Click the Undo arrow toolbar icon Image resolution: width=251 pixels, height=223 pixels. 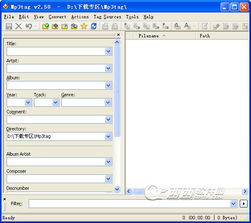coord(29,26)
